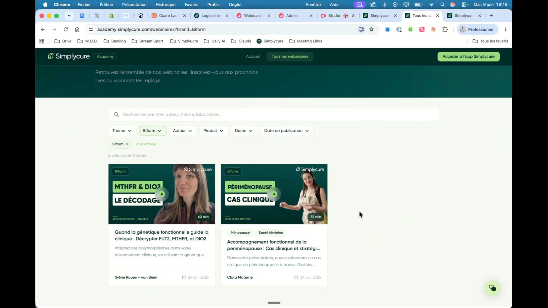Open macOS Spotlight search icon
548x308 pixels.
coord(442,5)
